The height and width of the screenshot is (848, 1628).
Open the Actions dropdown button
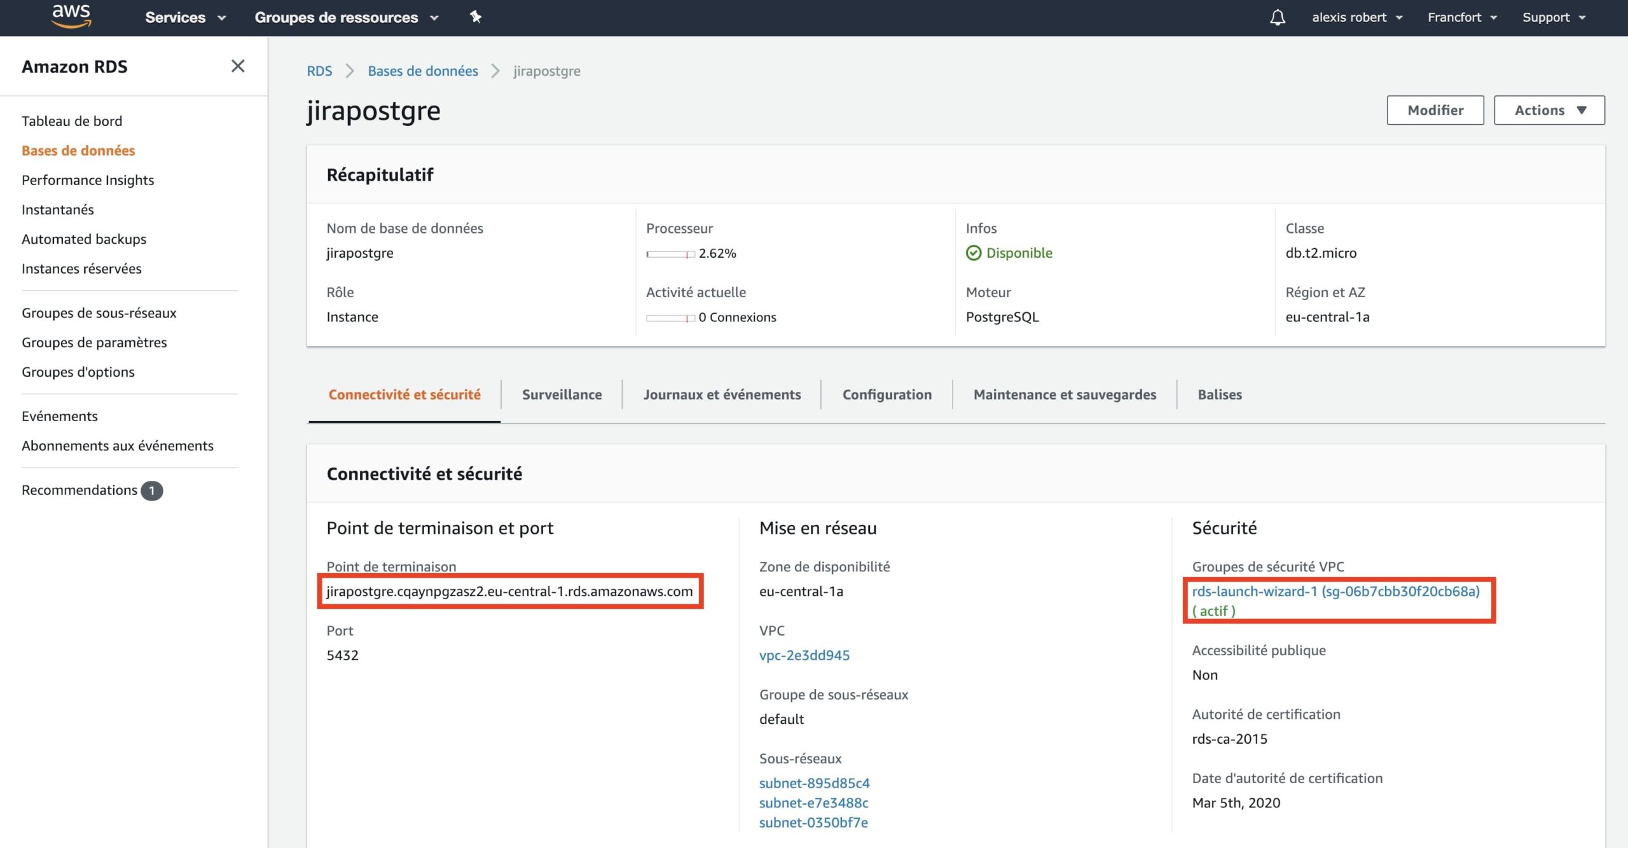pyautogui.click(x=1549, y=110)
